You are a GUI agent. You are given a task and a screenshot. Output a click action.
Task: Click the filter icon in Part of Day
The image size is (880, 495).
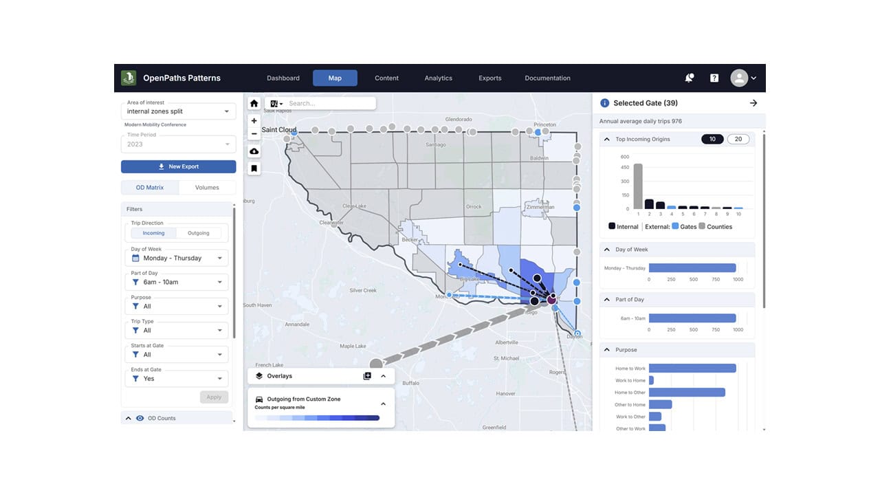[135, 282]
